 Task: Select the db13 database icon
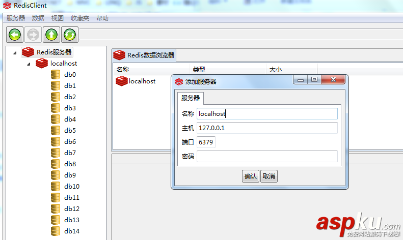point(56,220)
